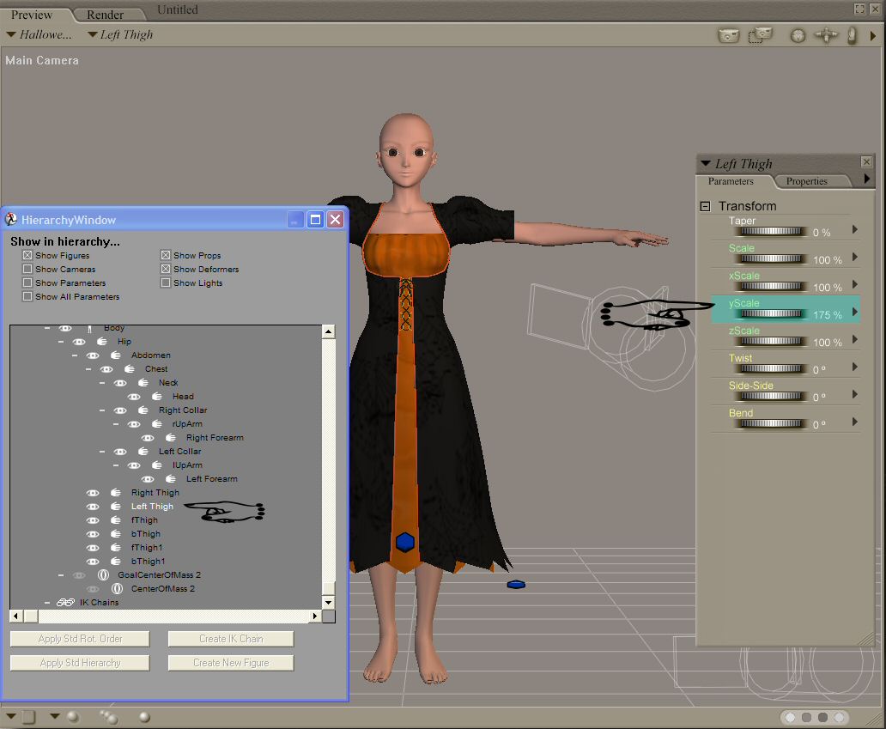Uncheck the Show Props checkbox
Viewport: 886px width, 729px height.
166,256
